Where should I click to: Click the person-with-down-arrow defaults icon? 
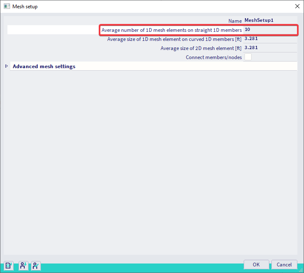pos(23,266)
